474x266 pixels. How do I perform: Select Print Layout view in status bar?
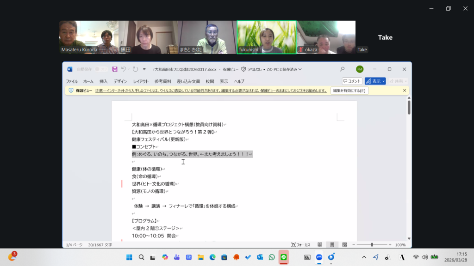click(332, 245)
